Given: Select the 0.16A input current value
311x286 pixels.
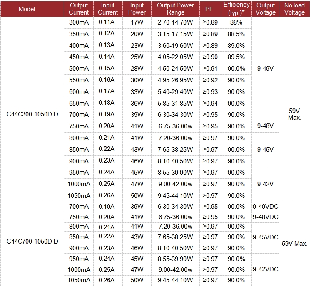Looking at the screenshot, I should (107, 80).
